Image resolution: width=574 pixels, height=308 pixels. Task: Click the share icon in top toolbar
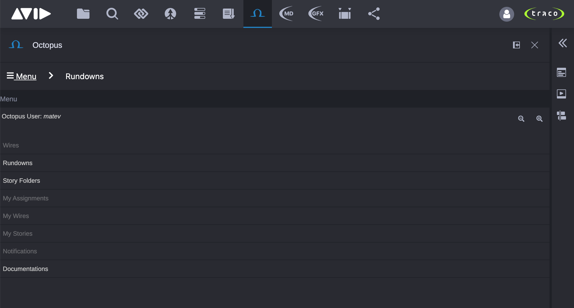[374, 14]
